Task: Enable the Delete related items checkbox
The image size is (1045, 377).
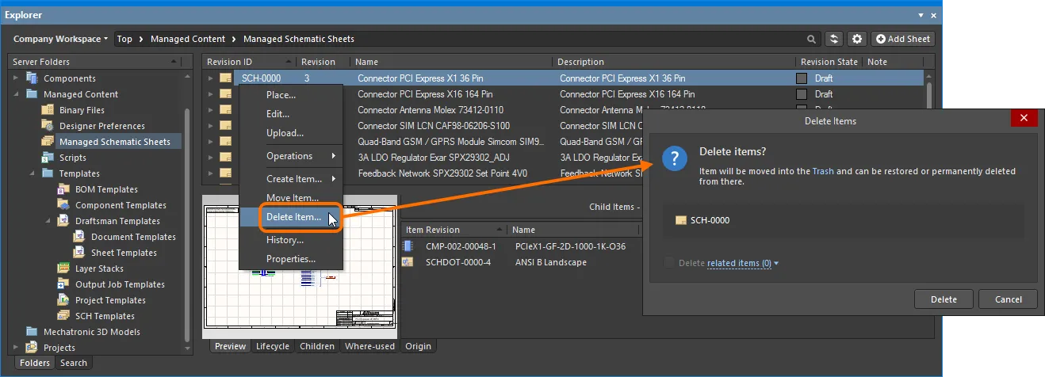Action: point(670,263)
